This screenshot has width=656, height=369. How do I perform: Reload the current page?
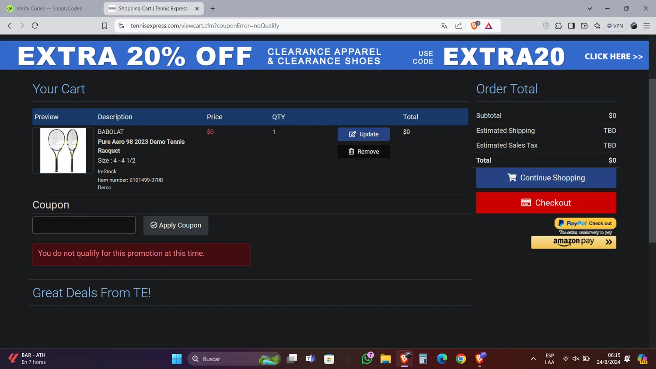[x=35, y=26]
